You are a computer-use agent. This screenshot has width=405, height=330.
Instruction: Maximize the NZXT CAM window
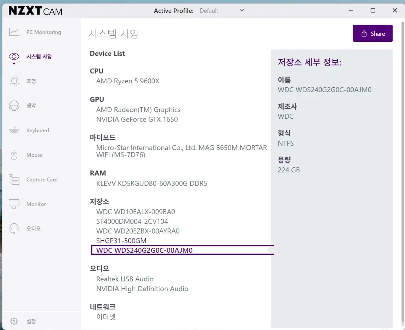373,10
